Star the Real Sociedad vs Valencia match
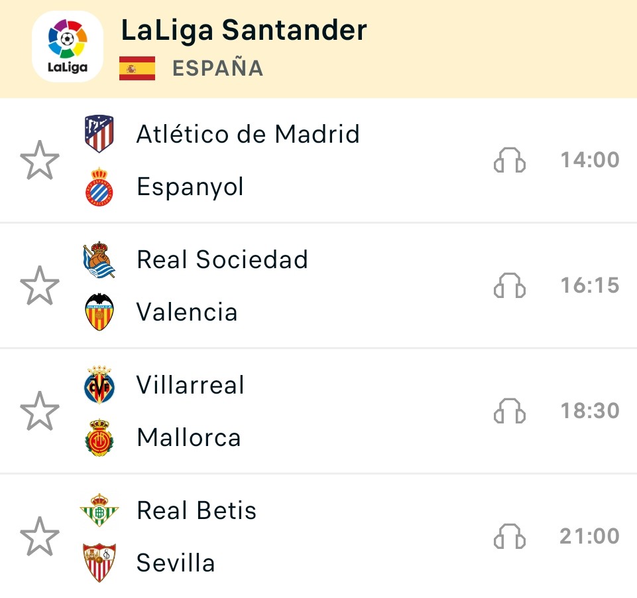Image resolution: width=637 pixels, height=598 pixels. pyautogui.click(x=40, y=285)
